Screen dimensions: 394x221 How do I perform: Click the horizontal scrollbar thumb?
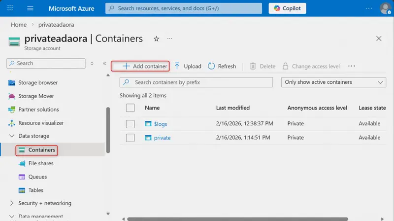click(237, 219)
